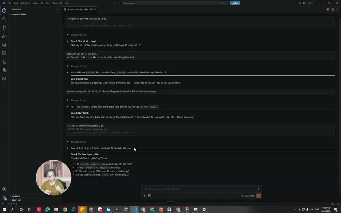Split the editor to the right

coord(332,9)
